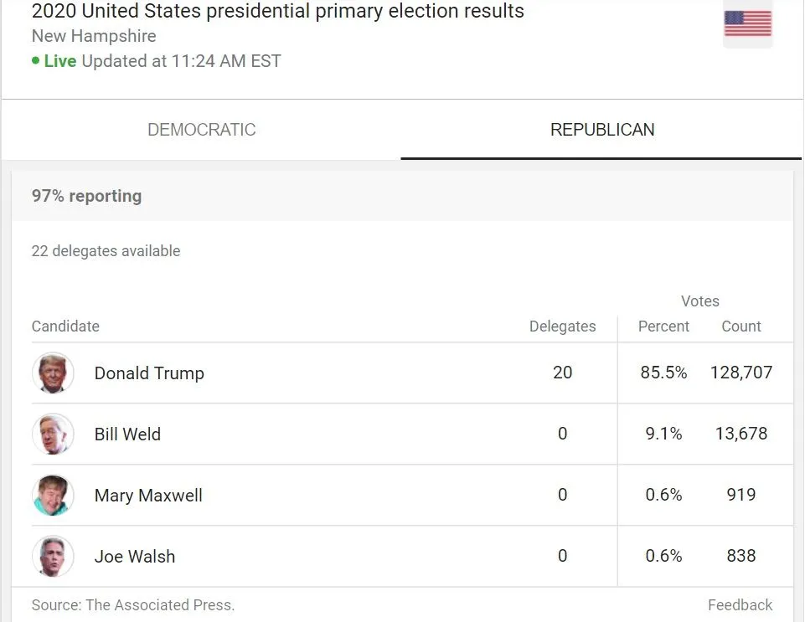
Task: Click the Delegates column heading
Action: tap(562, 326)
